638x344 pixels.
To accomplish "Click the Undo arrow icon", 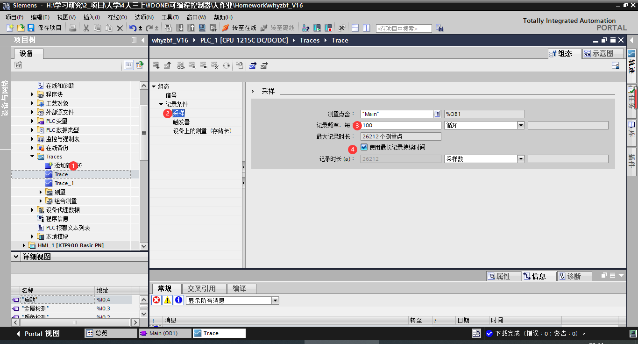I will pyautogui.click(x=133, y=28).
